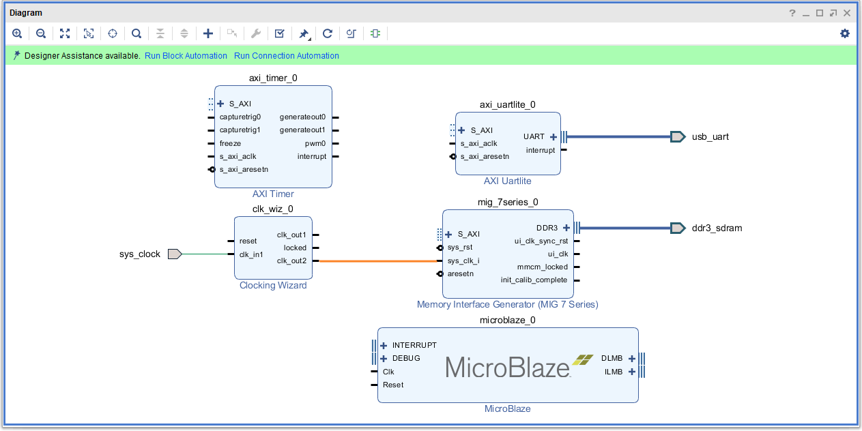Click the help question mark icon
The image size is (862, 431).
click(x=792, y=13)
